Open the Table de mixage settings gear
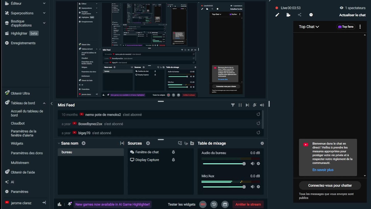This screenshot has height=209, width=371. [x=262, y=143]
